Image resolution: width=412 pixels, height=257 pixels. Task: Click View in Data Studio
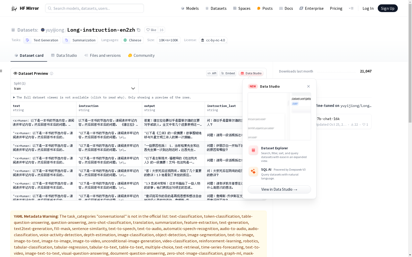click(279, 189)
